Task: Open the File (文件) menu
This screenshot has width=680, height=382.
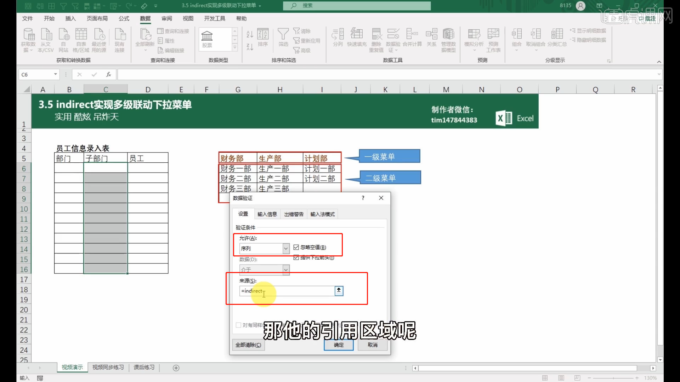Action: tap(27, 18)
